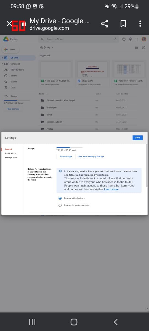Screen dimensions: 149x331
Task: Show file details info icon
Action: click(143, 48)
